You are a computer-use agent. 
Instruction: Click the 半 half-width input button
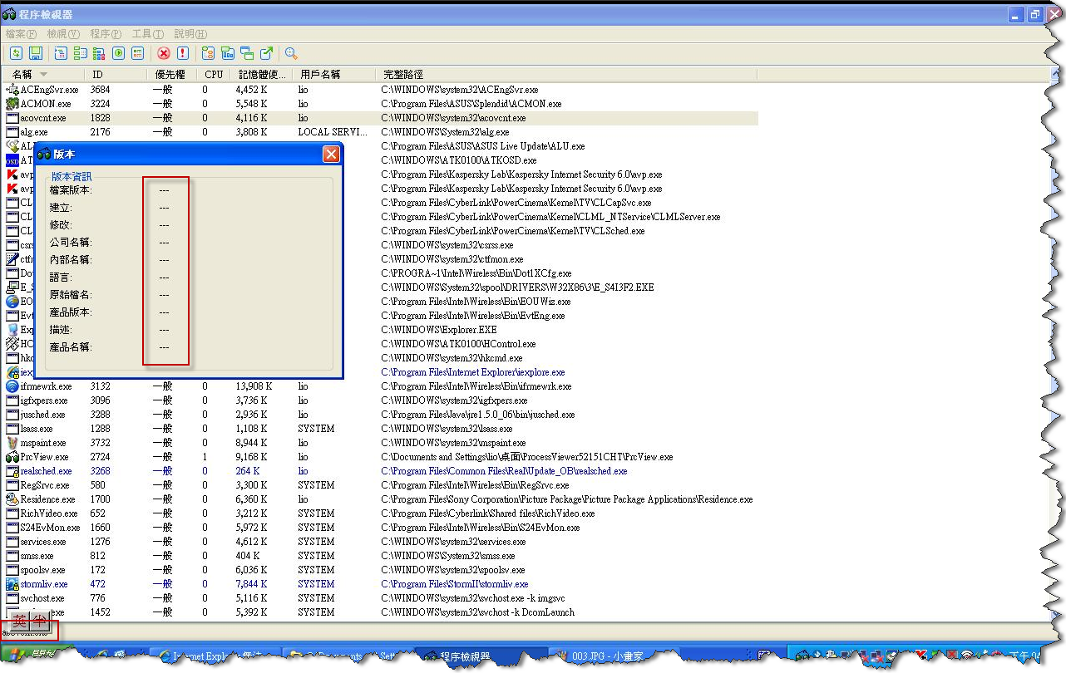click(40, 621)
